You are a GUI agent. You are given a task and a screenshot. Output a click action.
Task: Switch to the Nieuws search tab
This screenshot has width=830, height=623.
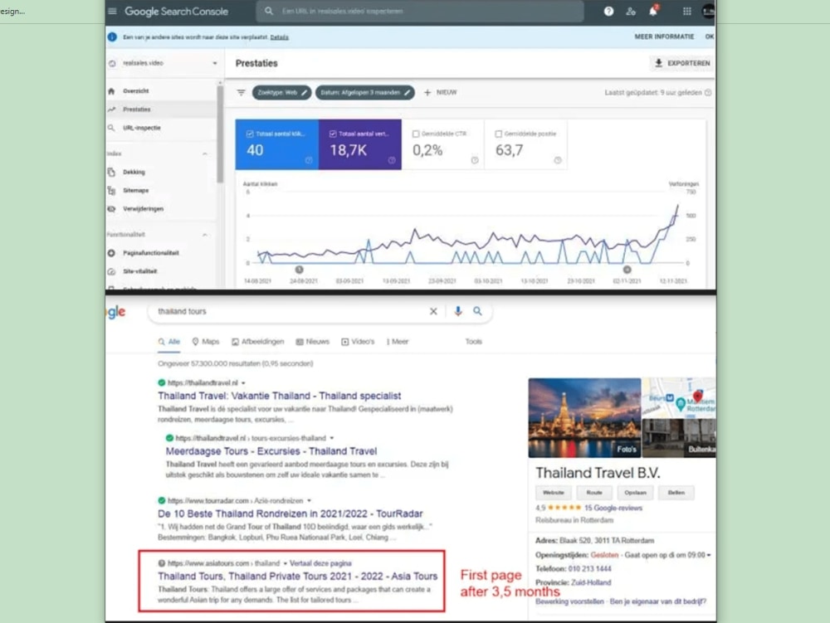coord(312,342)
